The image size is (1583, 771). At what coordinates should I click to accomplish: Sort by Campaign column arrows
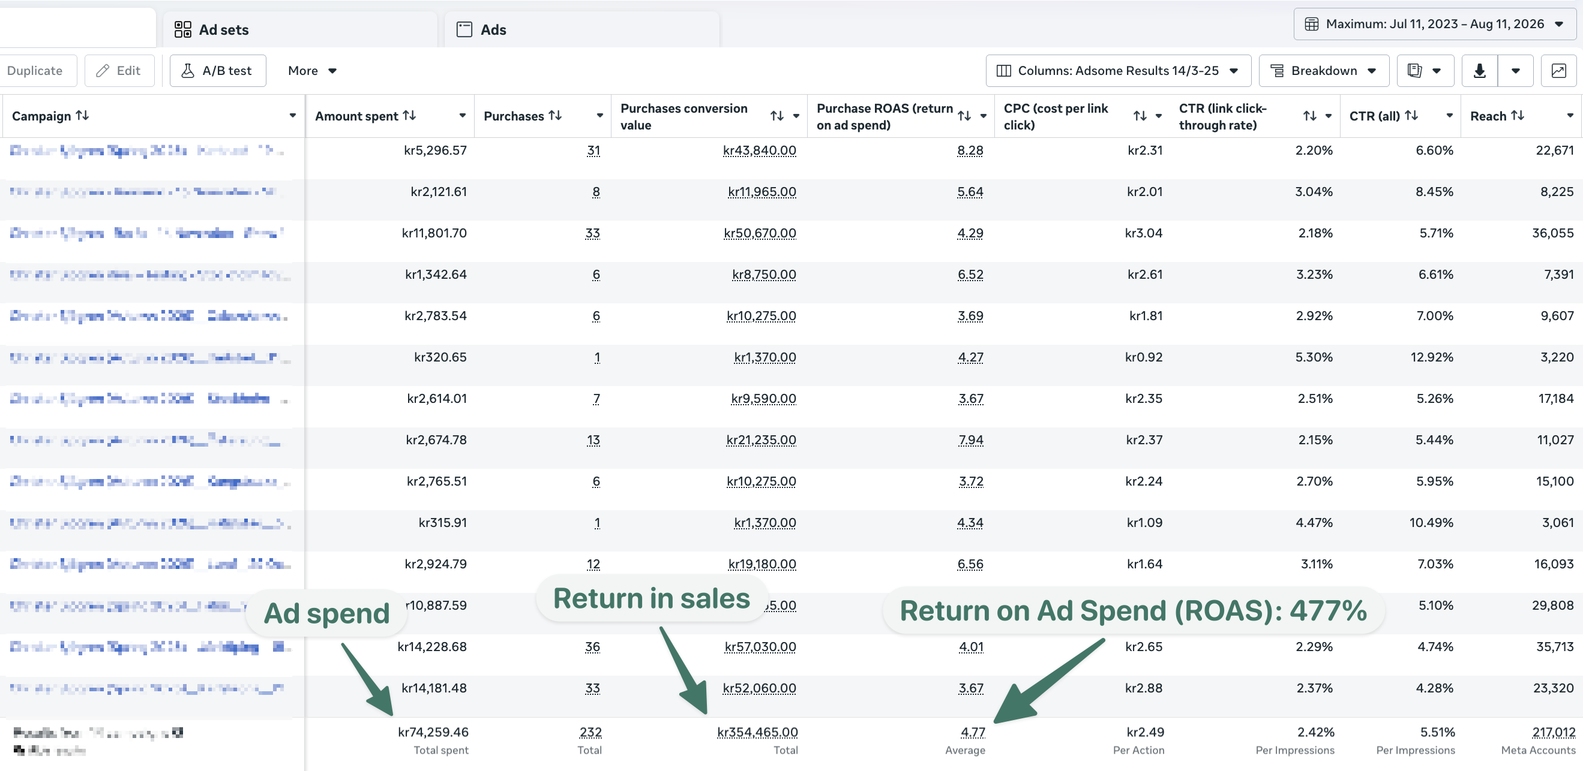pyautogui.click(x=82, y=115)
